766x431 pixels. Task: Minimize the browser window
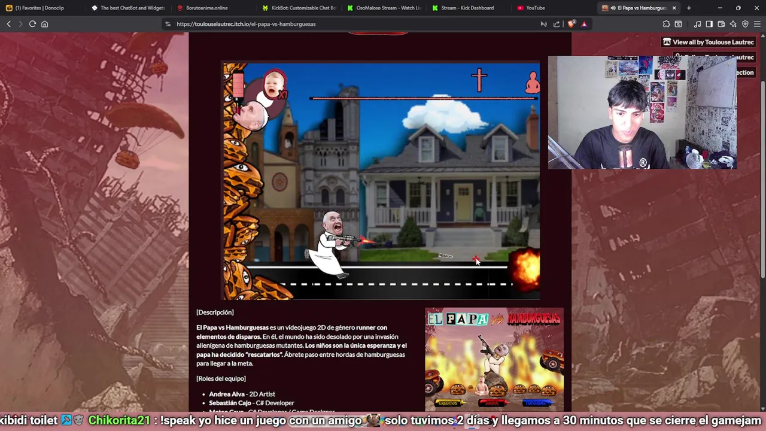coord(720,8)
